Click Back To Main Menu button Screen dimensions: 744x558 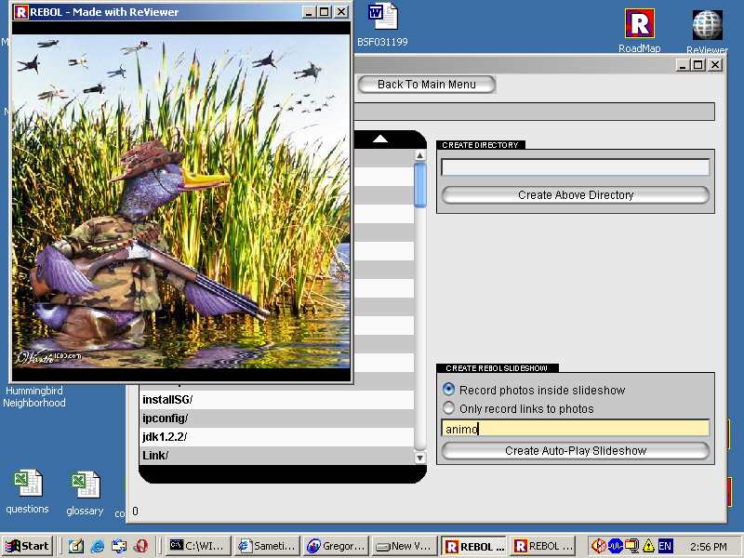point(426,85)
